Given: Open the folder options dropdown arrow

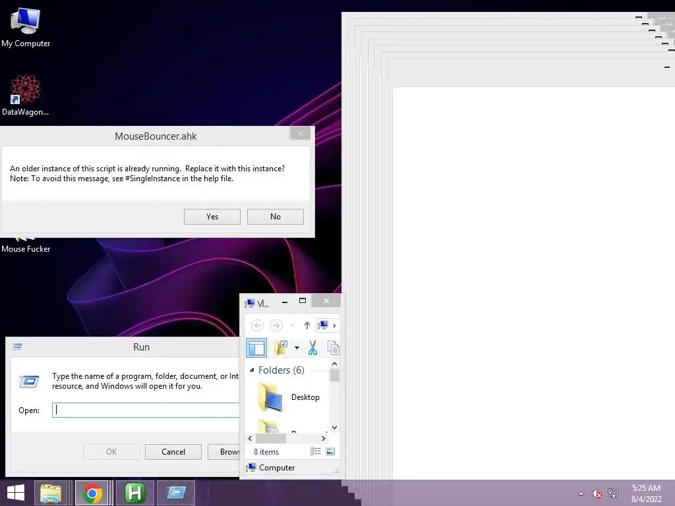Looking at the screenshot, I should tap(297, 348).
